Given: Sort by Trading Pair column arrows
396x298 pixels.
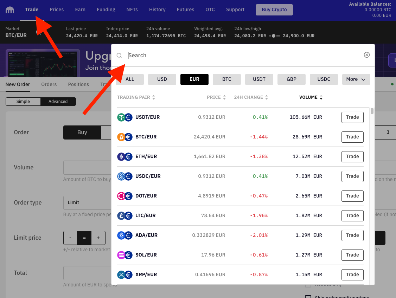Looking at the screenshot, I should coord(154,97).
